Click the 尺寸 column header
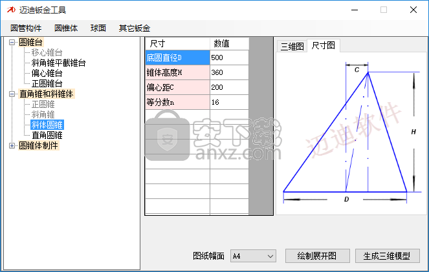Viewport: 429px width, 272px height. [x=177, y=43]
